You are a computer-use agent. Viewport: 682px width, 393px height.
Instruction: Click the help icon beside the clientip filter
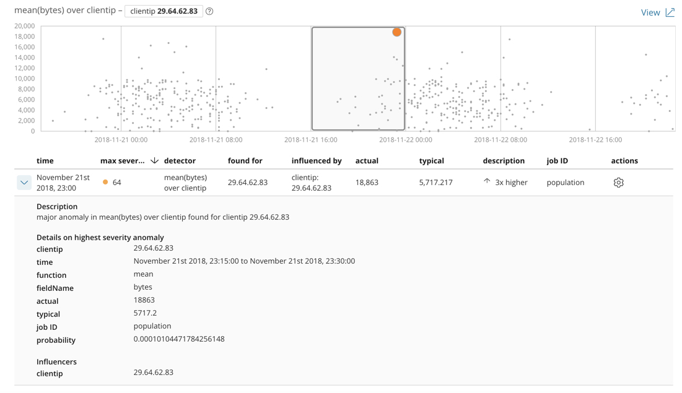click(209, 11)
